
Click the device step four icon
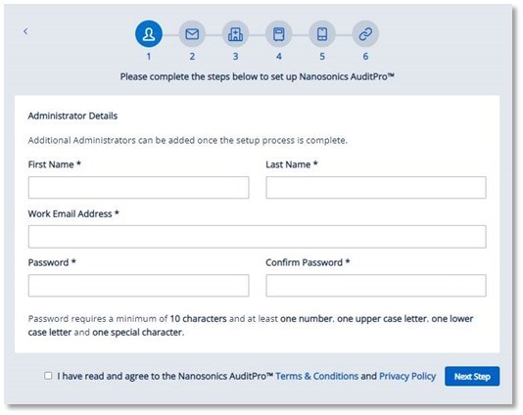point(279,34)
